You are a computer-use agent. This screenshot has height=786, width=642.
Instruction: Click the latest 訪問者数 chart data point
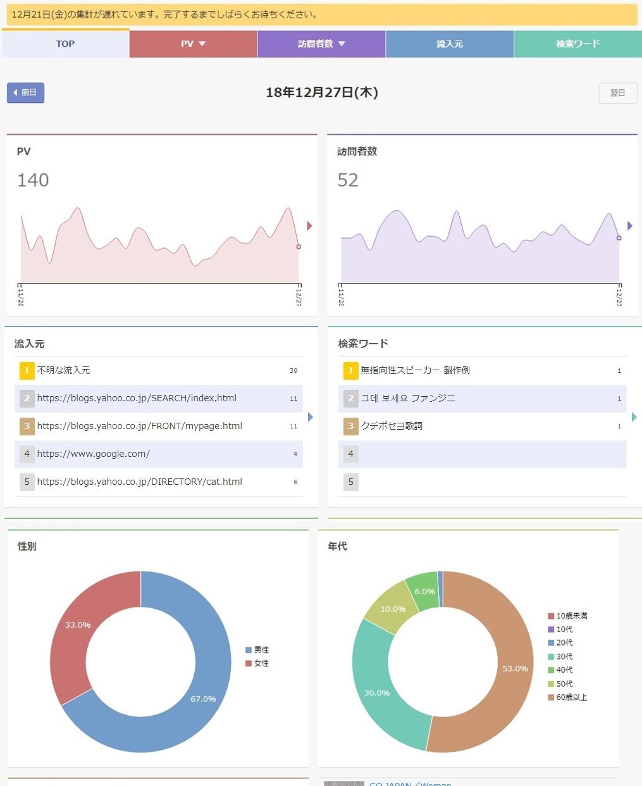pos(619,238)
